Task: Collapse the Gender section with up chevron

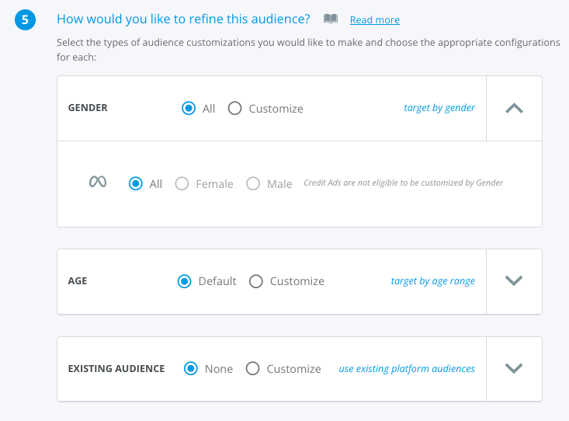Action: pos(514,108)
